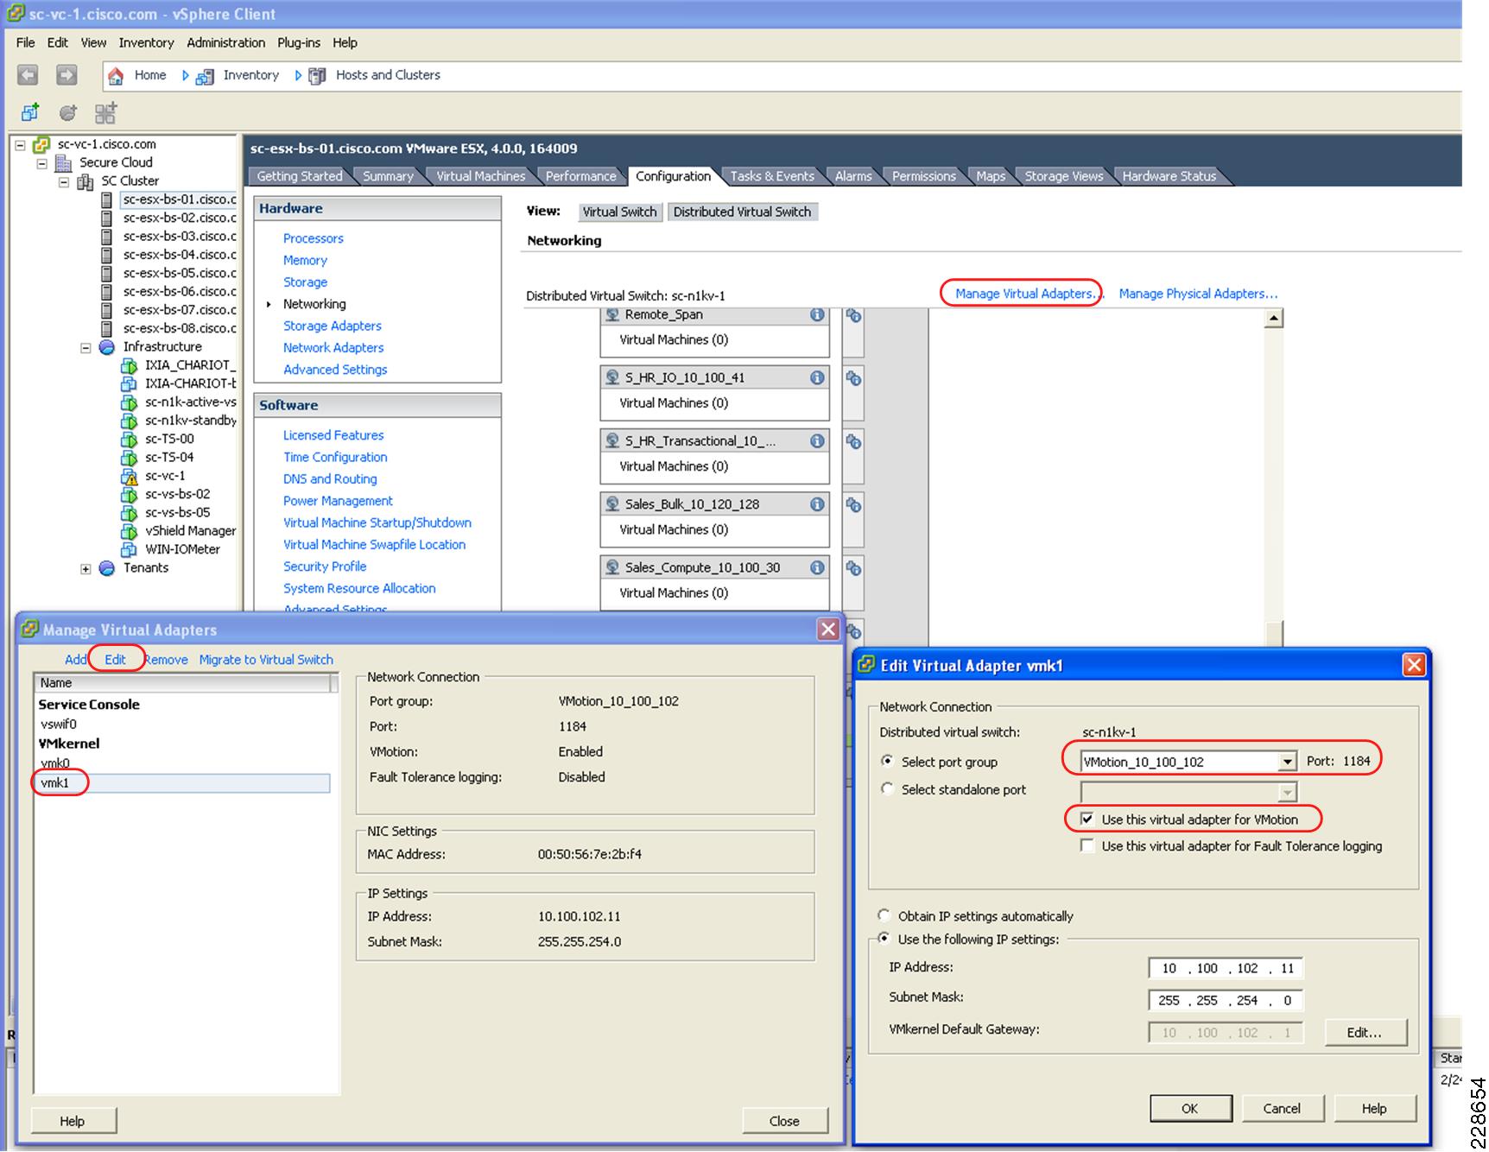This screenshot has height=1152, width=1489.
Task: Open the File menu
Action: (x=26, y=43)
